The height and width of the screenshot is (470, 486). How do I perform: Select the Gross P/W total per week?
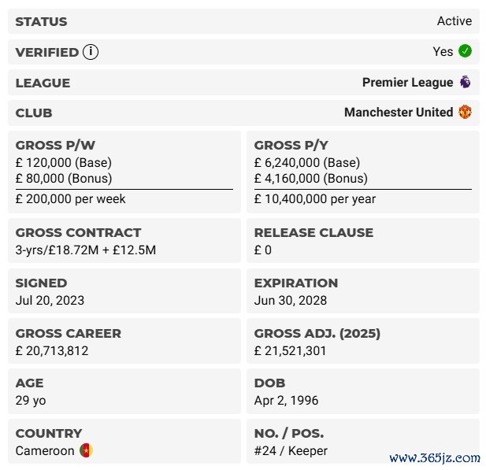pos(70,199)
